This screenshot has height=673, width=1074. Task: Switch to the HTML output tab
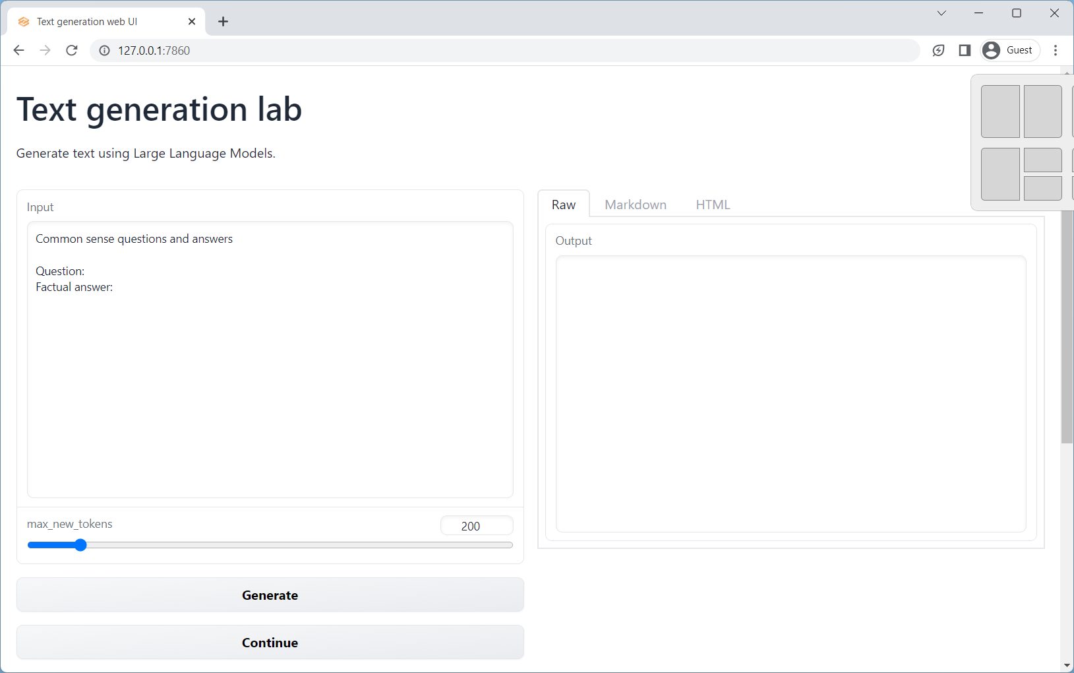pyautogui.click(x=713, y=205)
